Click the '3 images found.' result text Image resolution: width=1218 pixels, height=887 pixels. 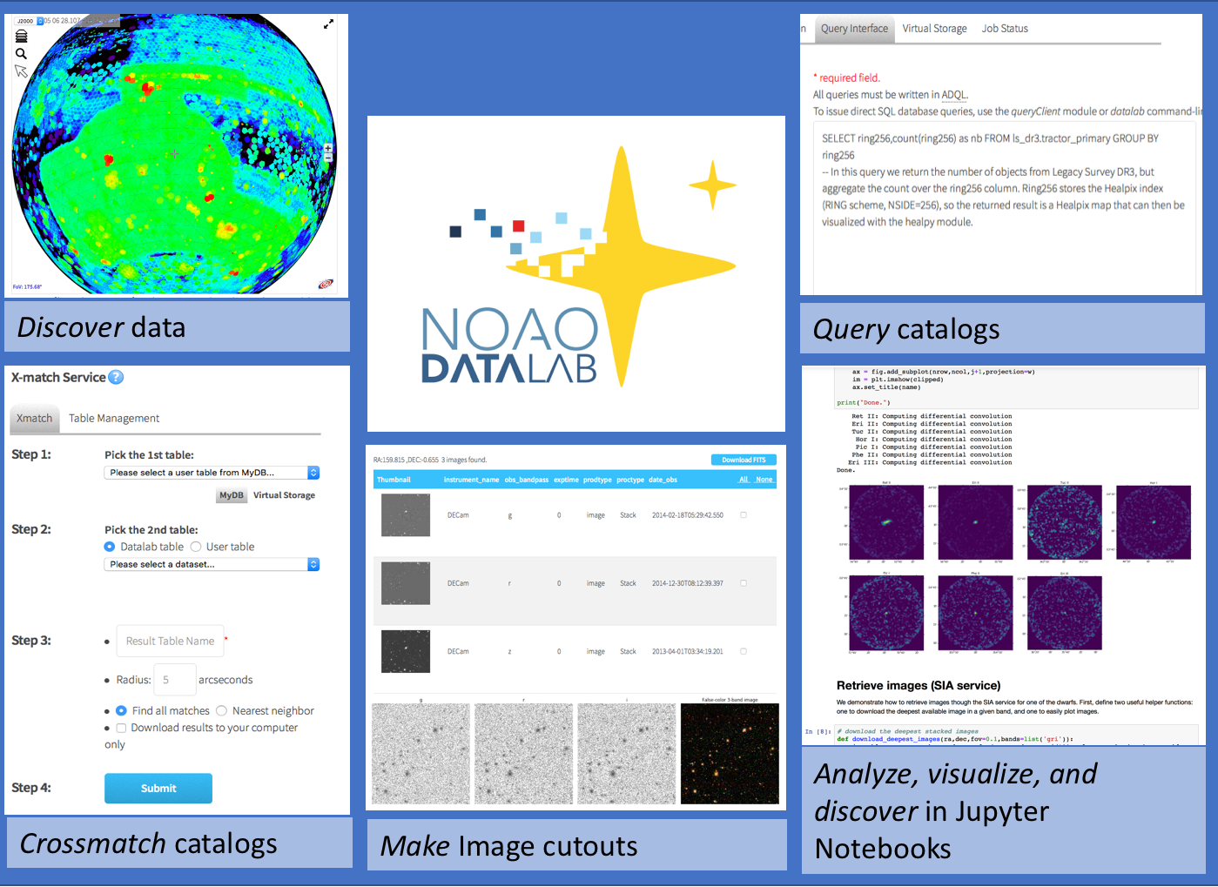tap(464, 460)
